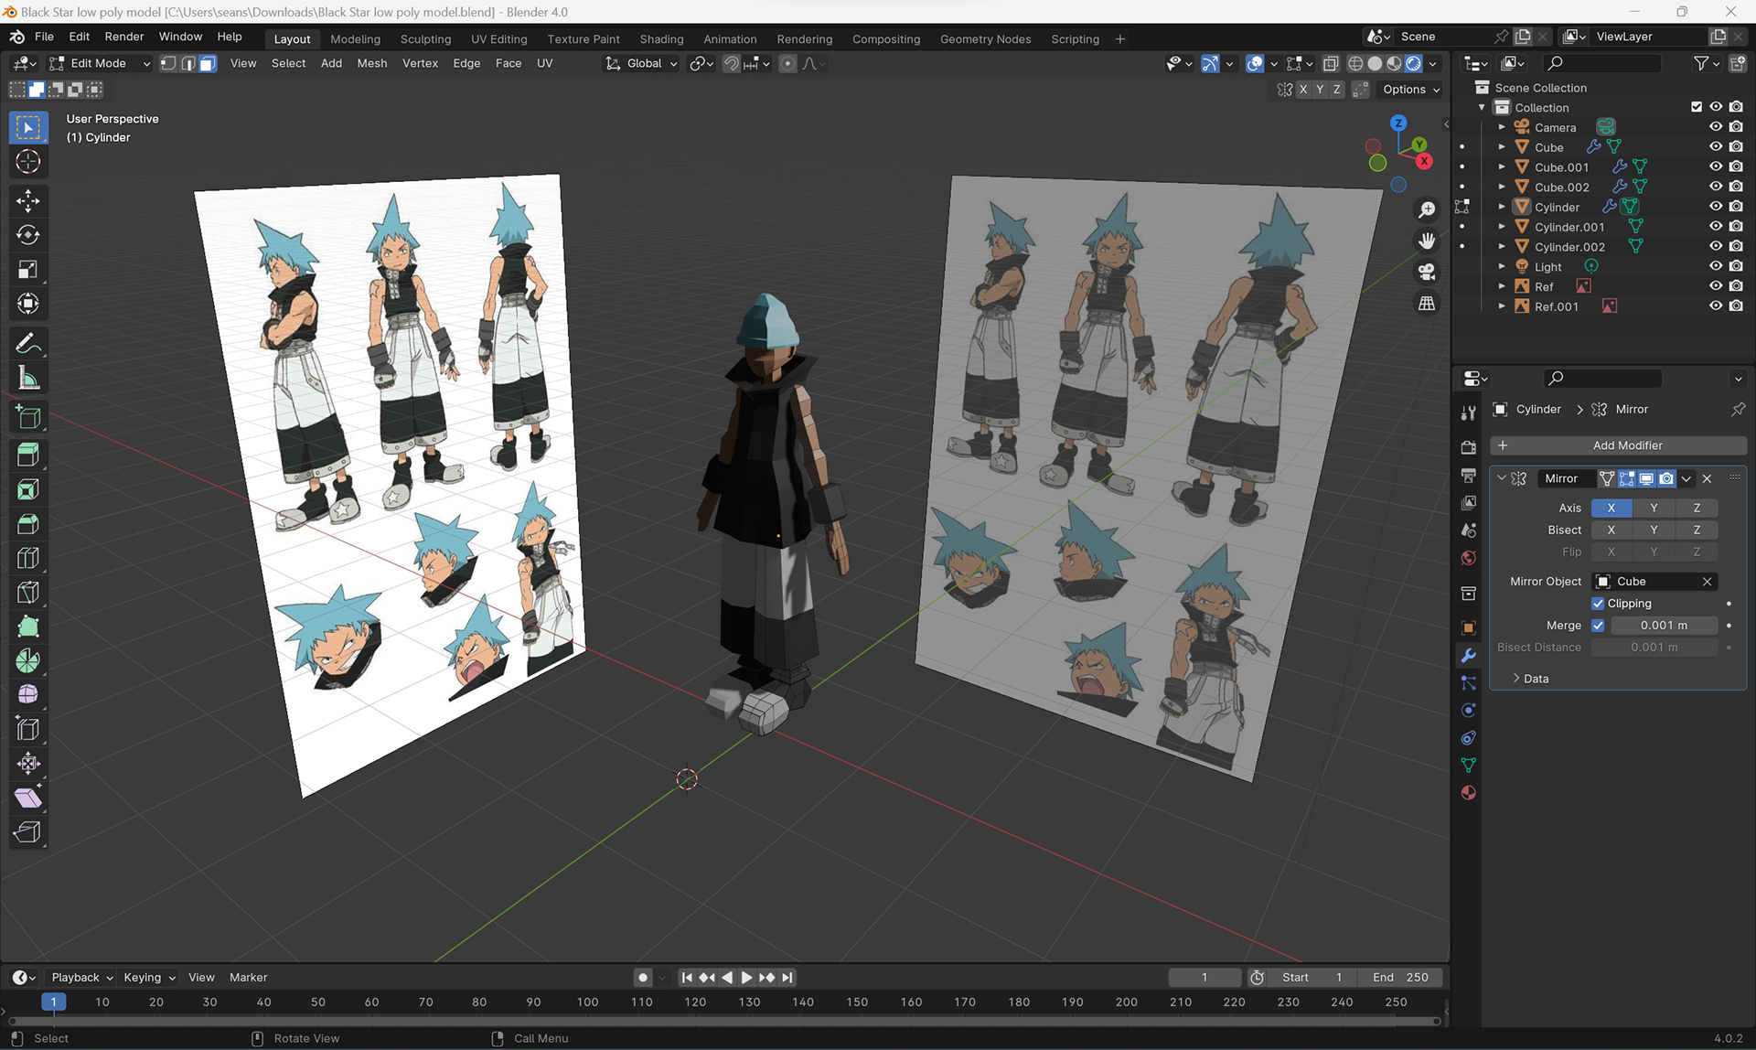Screen dimensions: 1756x1050
Task: Remove the Mirror modifier
Action: [1708, 478]
